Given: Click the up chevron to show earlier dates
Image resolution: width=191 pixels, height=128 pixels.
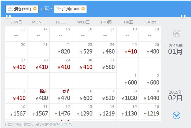Looking at the screenshot, I should pyautogui.click(x=177, y=33).
